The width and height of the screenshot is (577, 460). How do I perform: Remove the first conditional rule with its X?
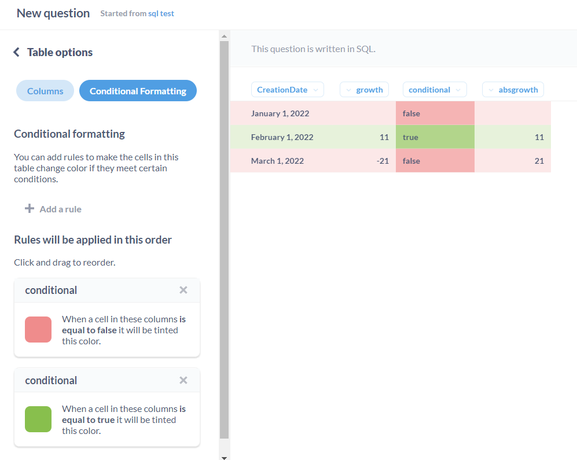(183, 290)
